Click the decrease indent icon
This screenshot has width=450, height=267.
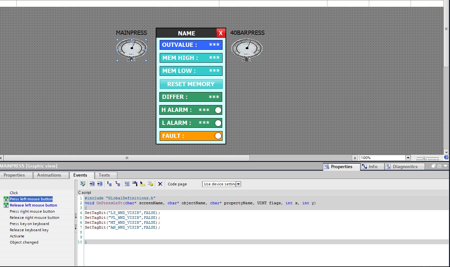(x=100, y=184)
